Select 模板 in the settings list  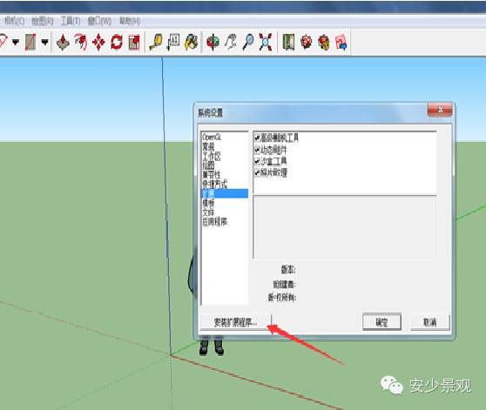(x=208, y=203)
